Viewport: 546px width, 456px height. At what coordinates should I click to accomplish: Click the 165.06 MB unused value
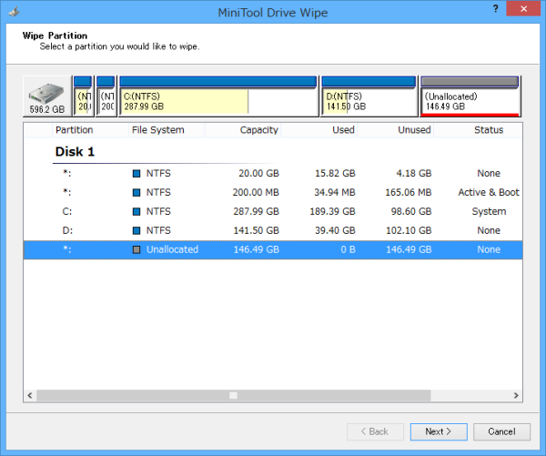pos(408,192)
